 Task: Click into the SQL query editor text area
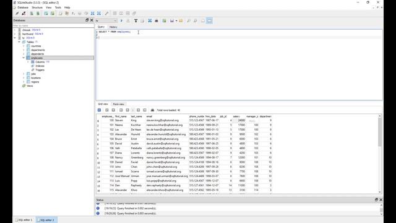click(x=239, y=64)
